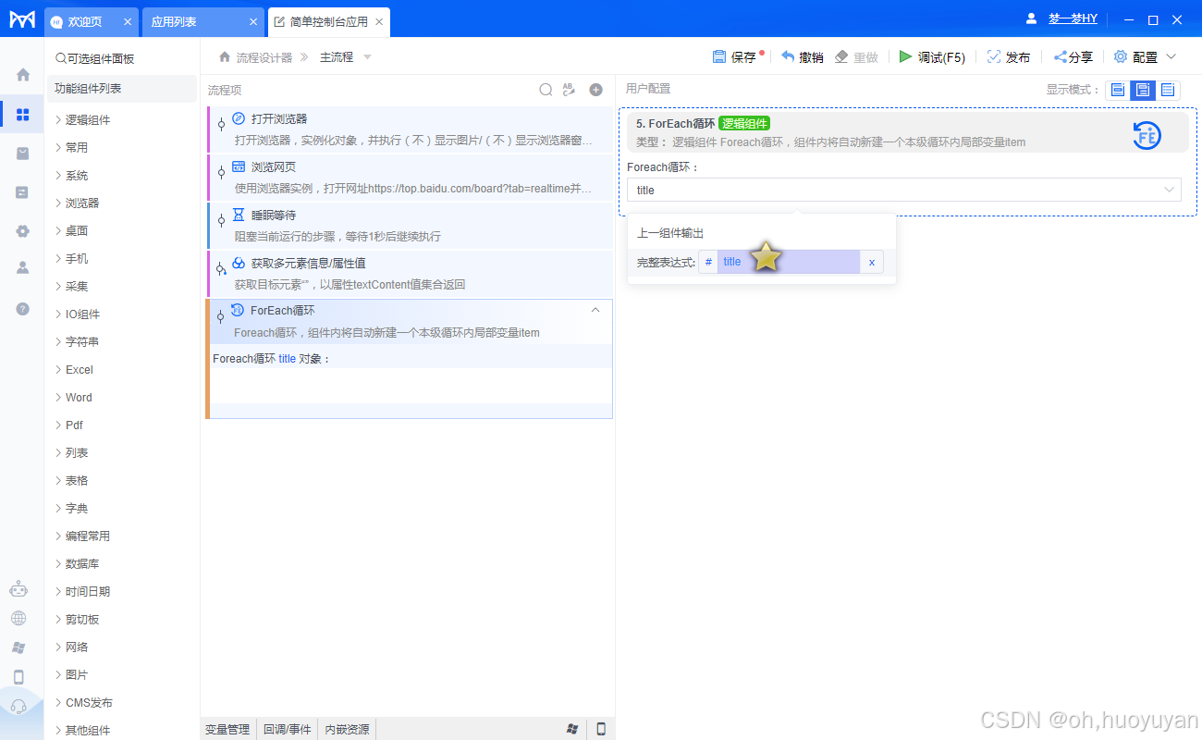Open the store bag icon in sidebar
Image resolution: width=1202 pixels, height=740 pixels.
pos(23,154)
